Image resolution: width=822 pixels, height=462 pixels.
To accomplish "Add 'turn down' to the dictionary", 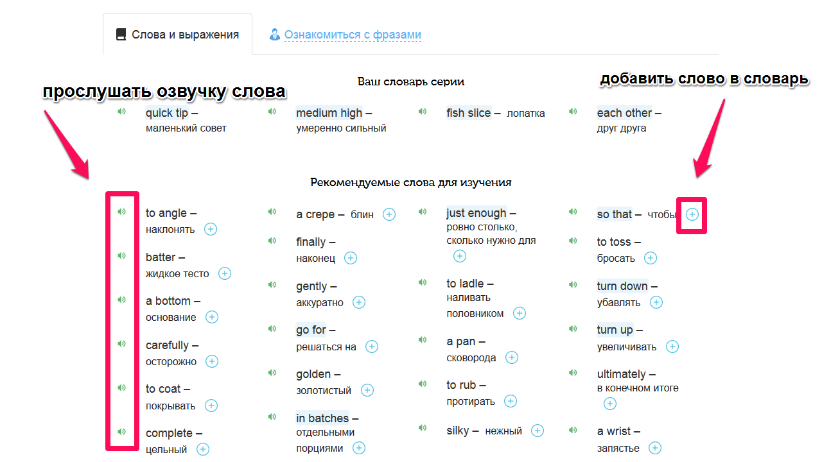I will 656,302.
